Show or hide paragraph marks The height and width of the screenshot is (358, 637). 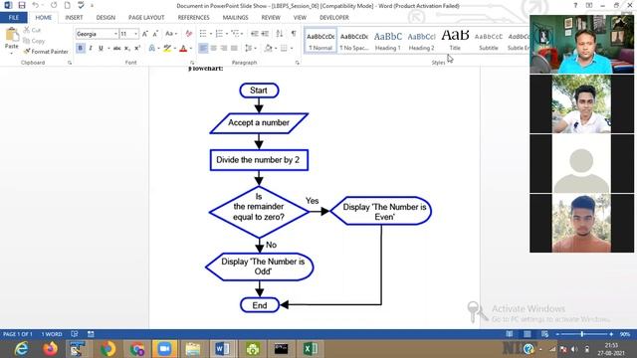coord(294,34)
